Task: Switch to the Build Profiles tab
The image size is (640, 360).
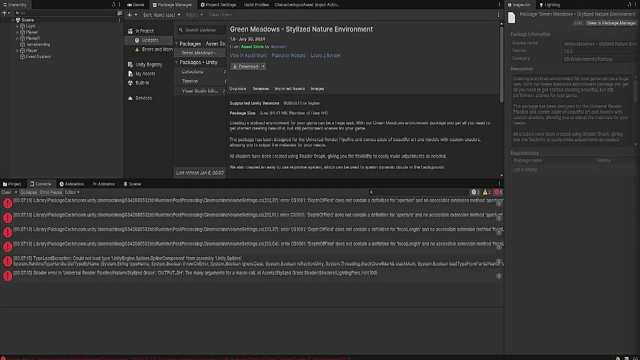Action: pos(256,4)
